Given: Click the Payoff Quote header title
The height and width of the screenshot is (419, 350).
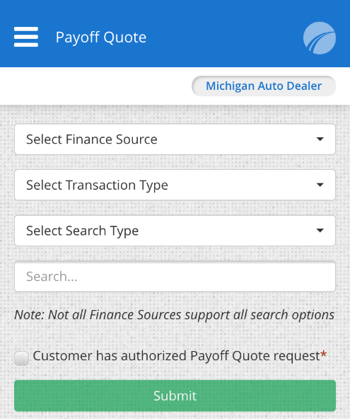Looking at the screenshot, I should [x=101, y=37].
